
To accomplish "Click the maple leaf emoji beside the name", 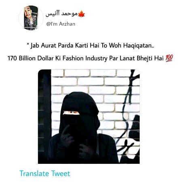I will pyautogui.click(x=81, y=14).
